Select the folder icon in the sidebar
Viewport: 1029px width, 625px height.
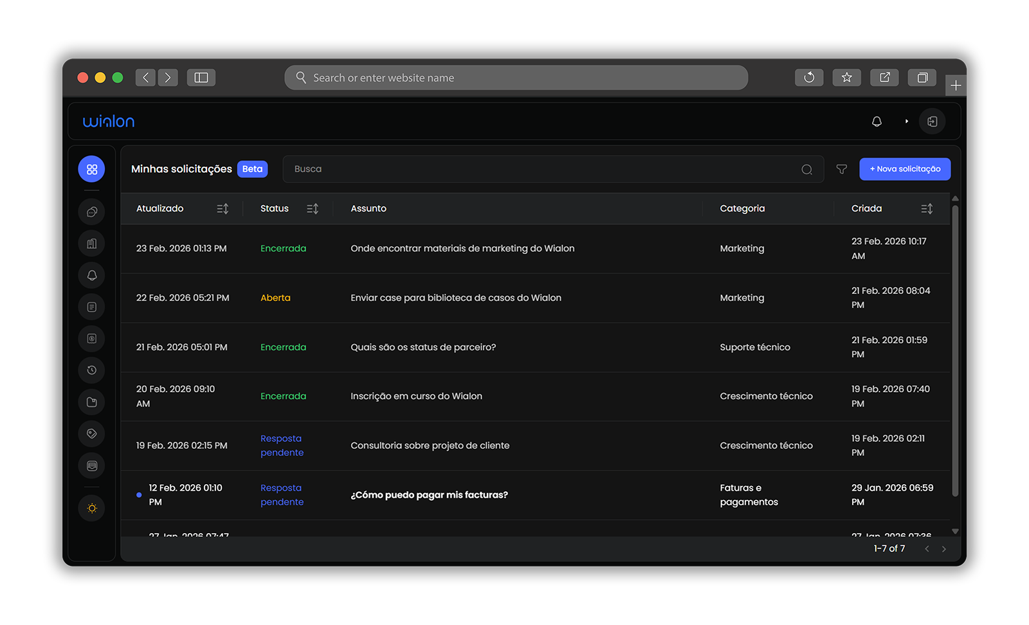(x=91, y=401)
